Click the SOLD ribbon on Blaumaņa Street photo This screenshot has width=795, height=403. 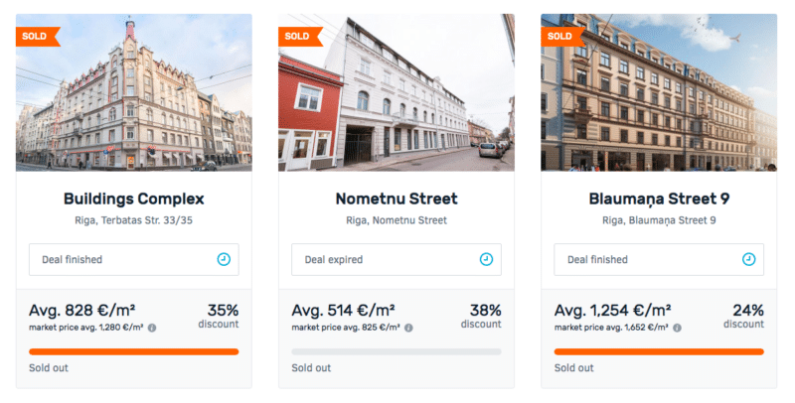[563, 37]
